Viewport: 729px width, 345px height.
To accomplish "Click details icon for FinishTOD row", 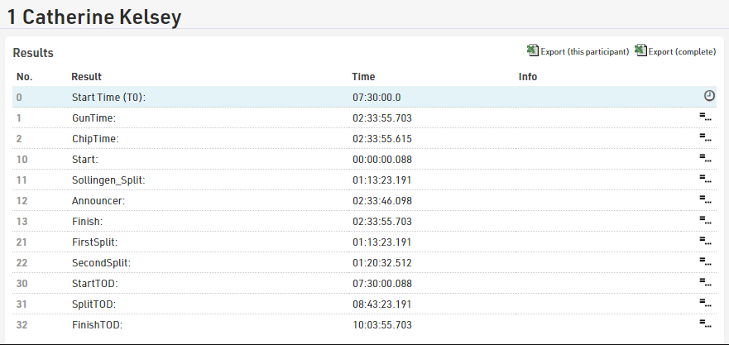I will [x=705, y=324].
